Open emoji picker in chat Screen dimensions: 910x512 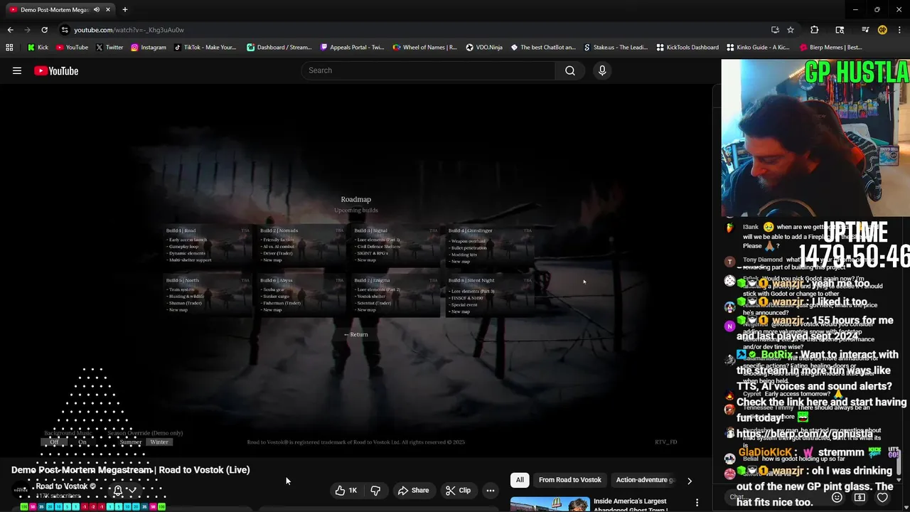click(837, 497)
